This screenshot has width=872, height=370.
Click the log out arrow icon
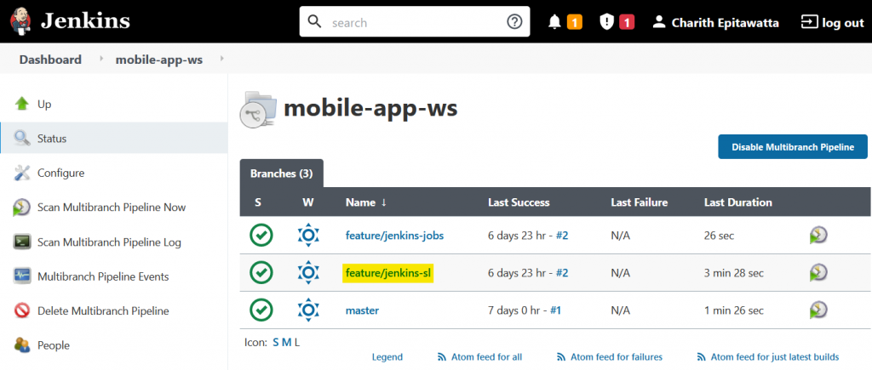click(x=807, y=22)
